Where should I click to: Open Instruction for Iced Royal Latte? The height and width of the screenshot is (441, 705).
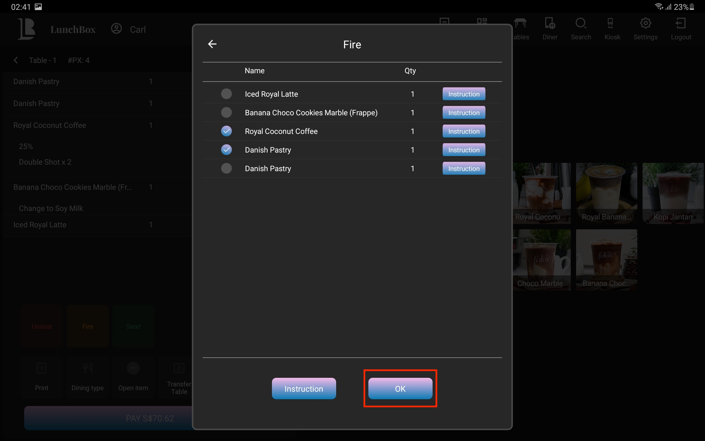pyautogui.click(x=464, y=94)
